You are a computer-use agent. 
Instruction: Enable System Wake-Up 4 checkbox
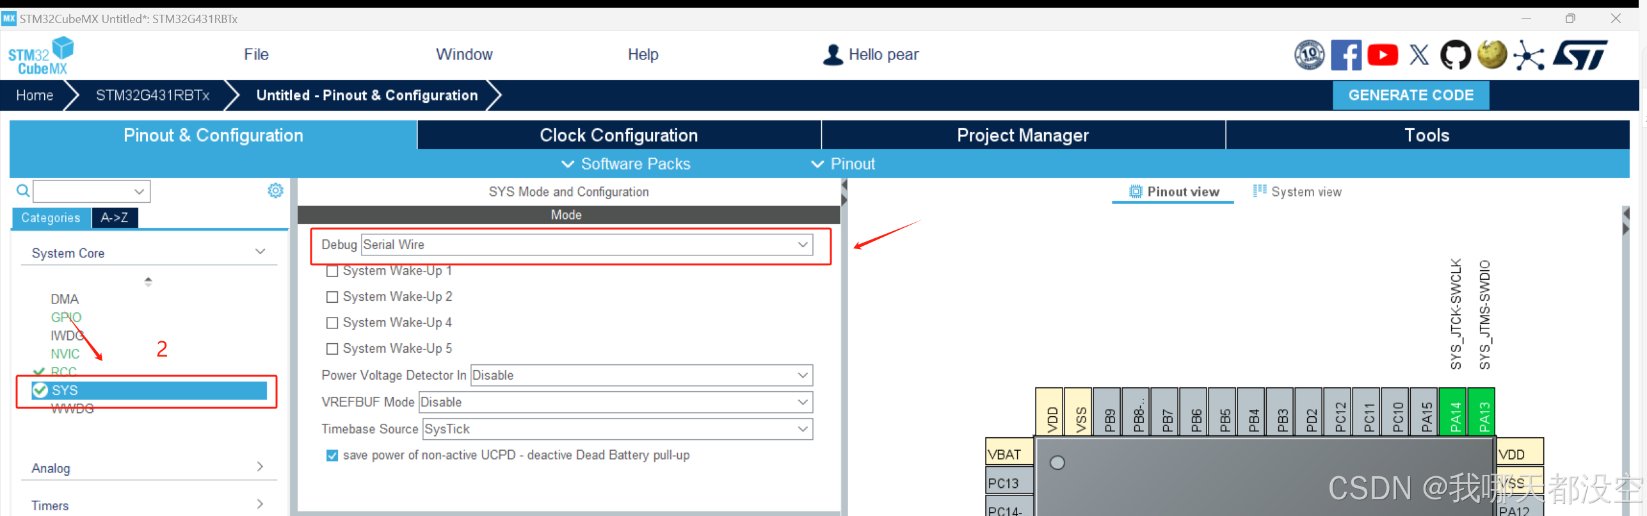point(332,323)
